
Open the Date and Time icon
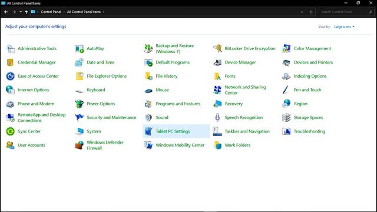79,62
